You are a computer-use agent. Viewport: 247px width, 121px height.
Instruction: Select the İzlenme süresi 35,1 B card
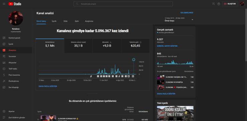78,46
